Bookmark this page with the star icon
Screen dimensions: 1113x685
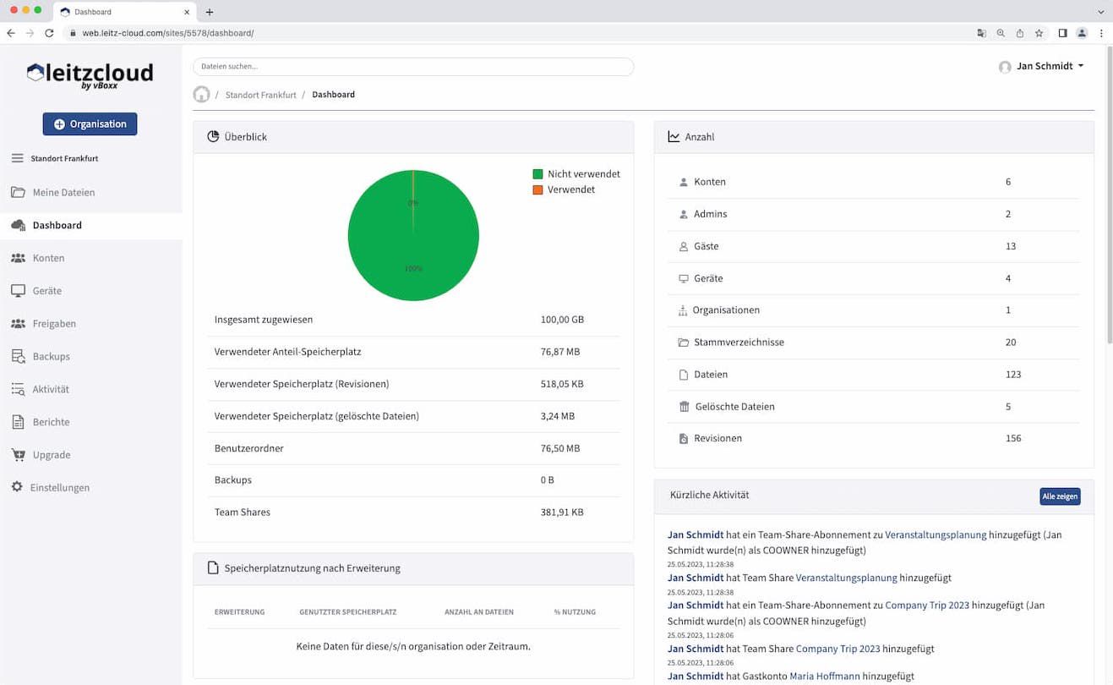[1039, 33]
